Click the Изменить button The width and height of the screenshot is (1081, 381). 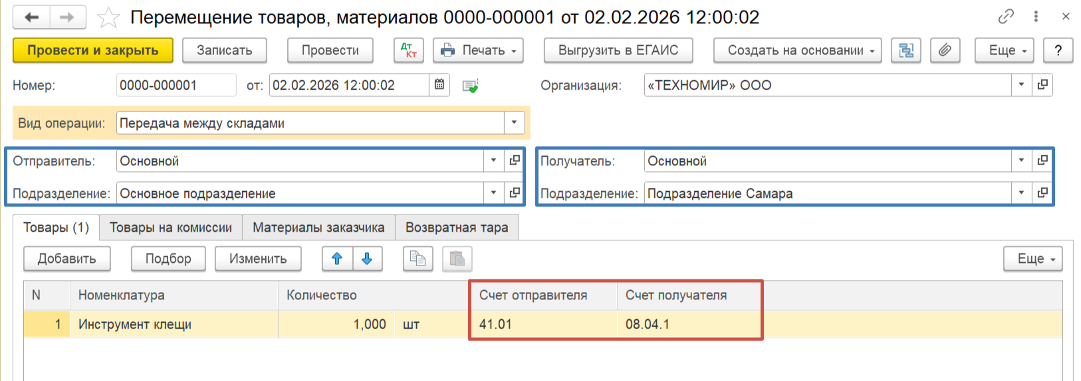click(258, 259)
